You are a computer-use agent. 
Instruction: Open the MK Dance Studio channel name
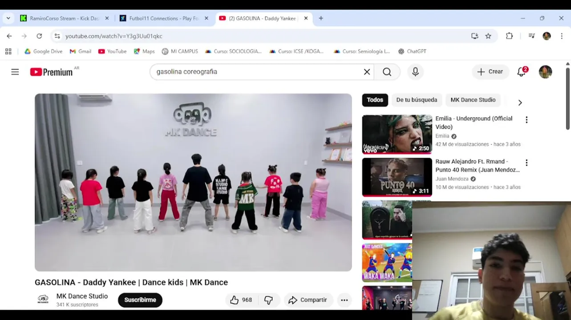[x=82, y=296]
